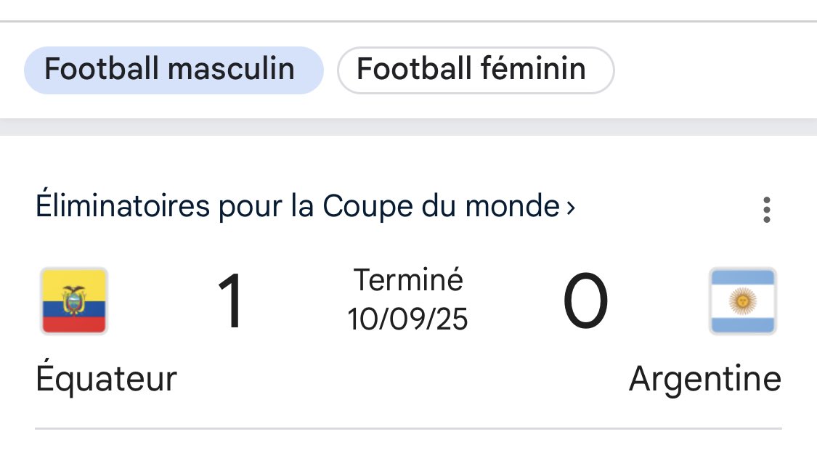Open the Équateur team name
817x450 pixels.
click(x=106, y=379)
